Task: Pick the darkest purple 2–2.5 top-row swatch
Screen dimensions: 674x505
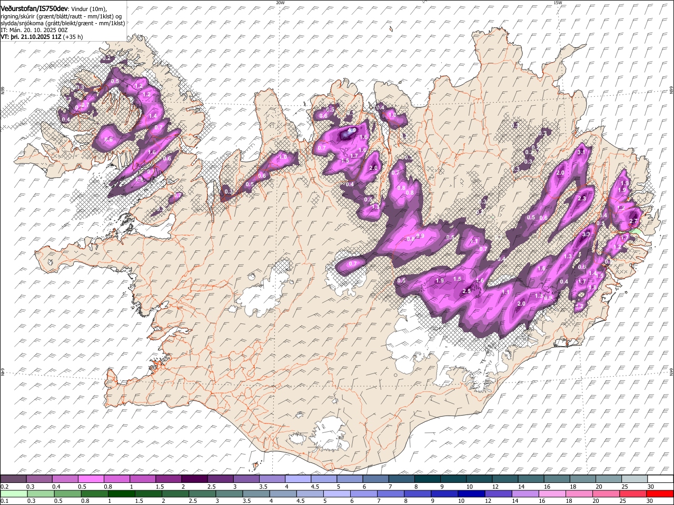Action: (194, 479)
